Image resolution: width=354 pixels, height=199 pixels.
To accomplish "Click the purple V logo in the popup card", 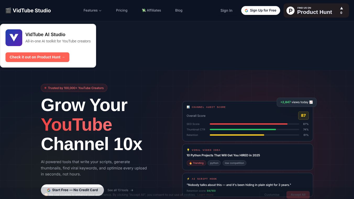I will click(14, 37).
